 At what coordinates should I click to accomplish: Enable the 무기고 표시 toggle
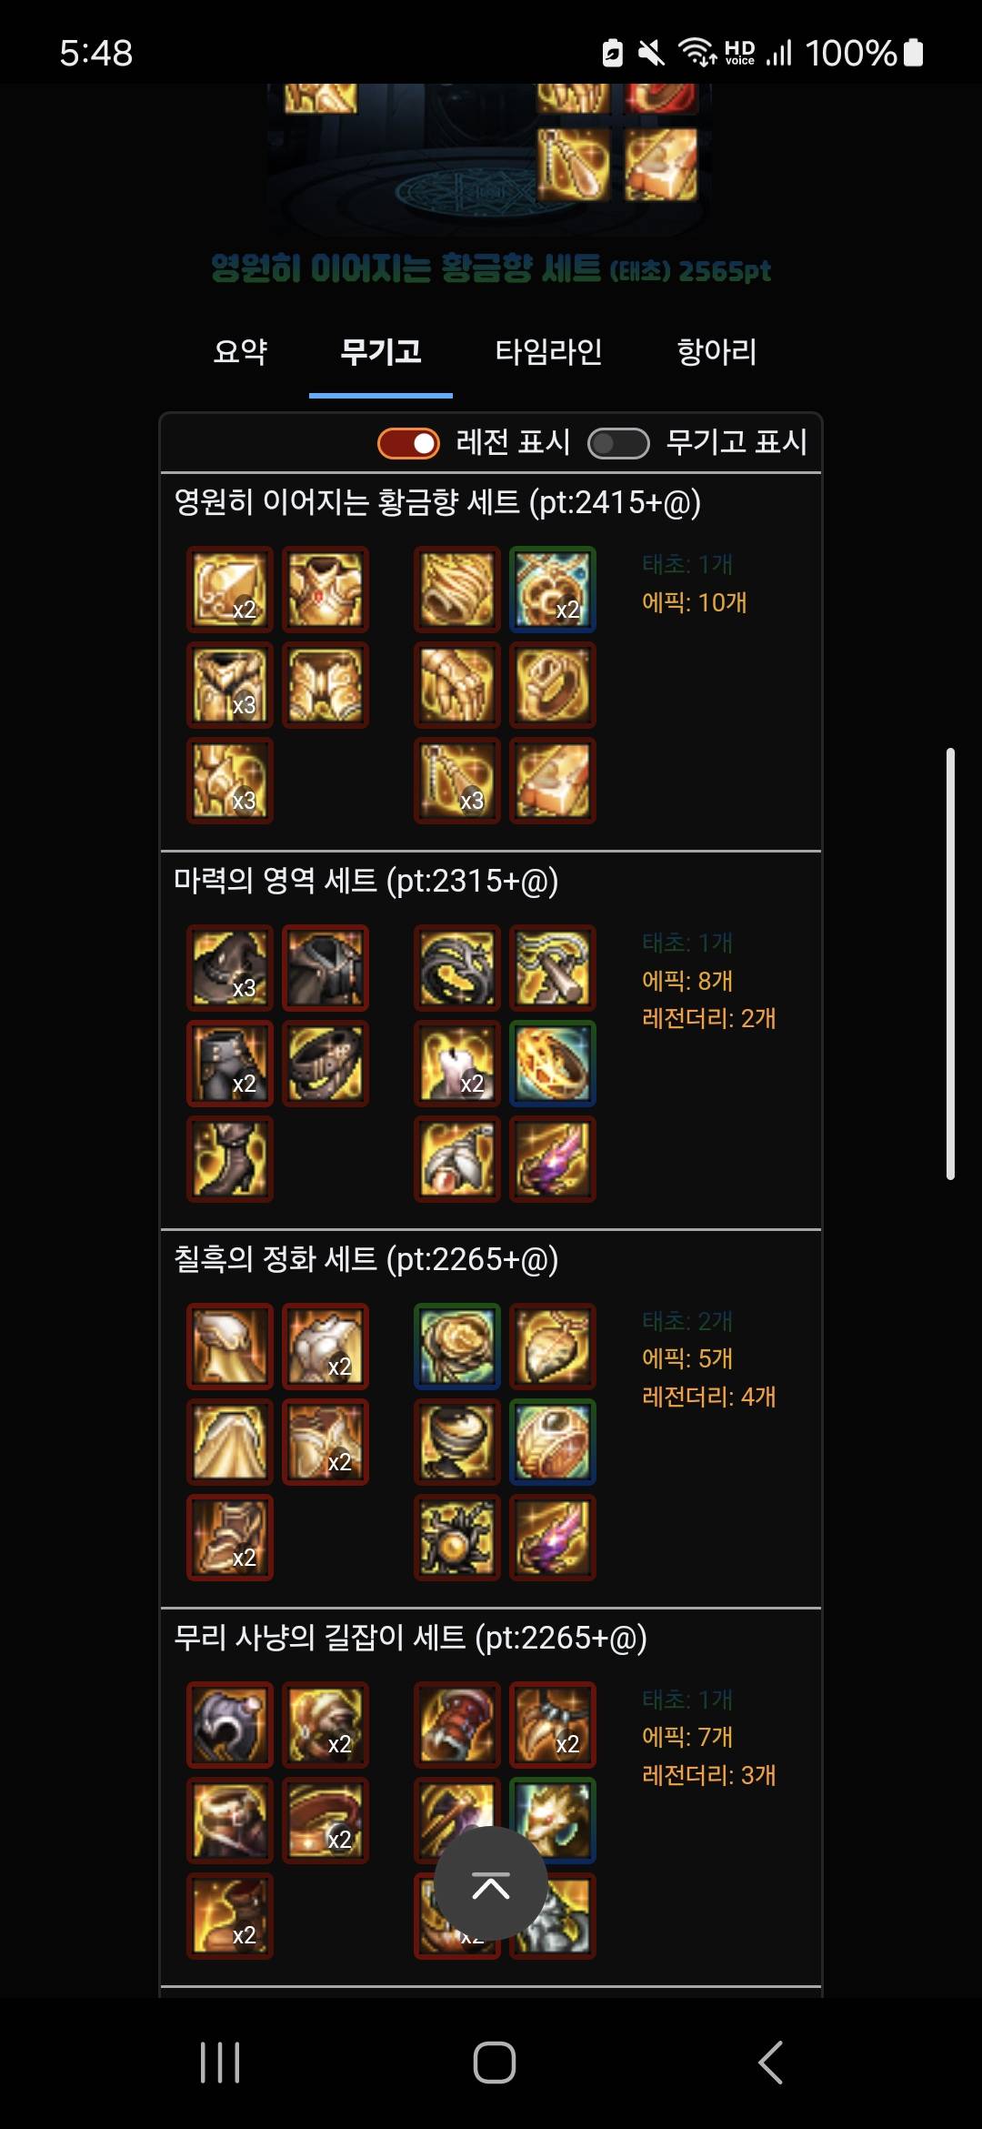coord(618,443)
